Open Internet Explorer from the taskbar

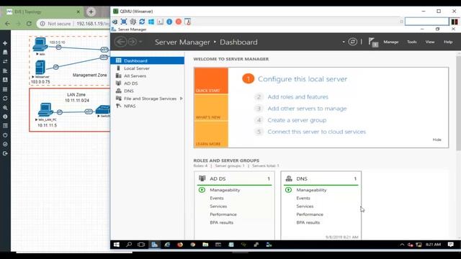click(x=167, y=245)
